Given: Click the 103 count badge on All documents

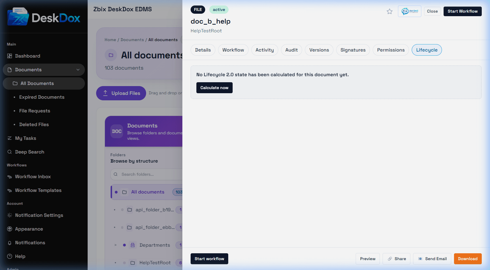Looking at the screenshot, I should (x=178, y=192).
